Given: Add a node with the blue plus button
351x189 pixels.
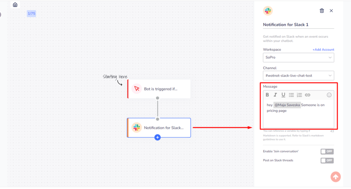Looking at the screenshot, I should coord(157,137).
